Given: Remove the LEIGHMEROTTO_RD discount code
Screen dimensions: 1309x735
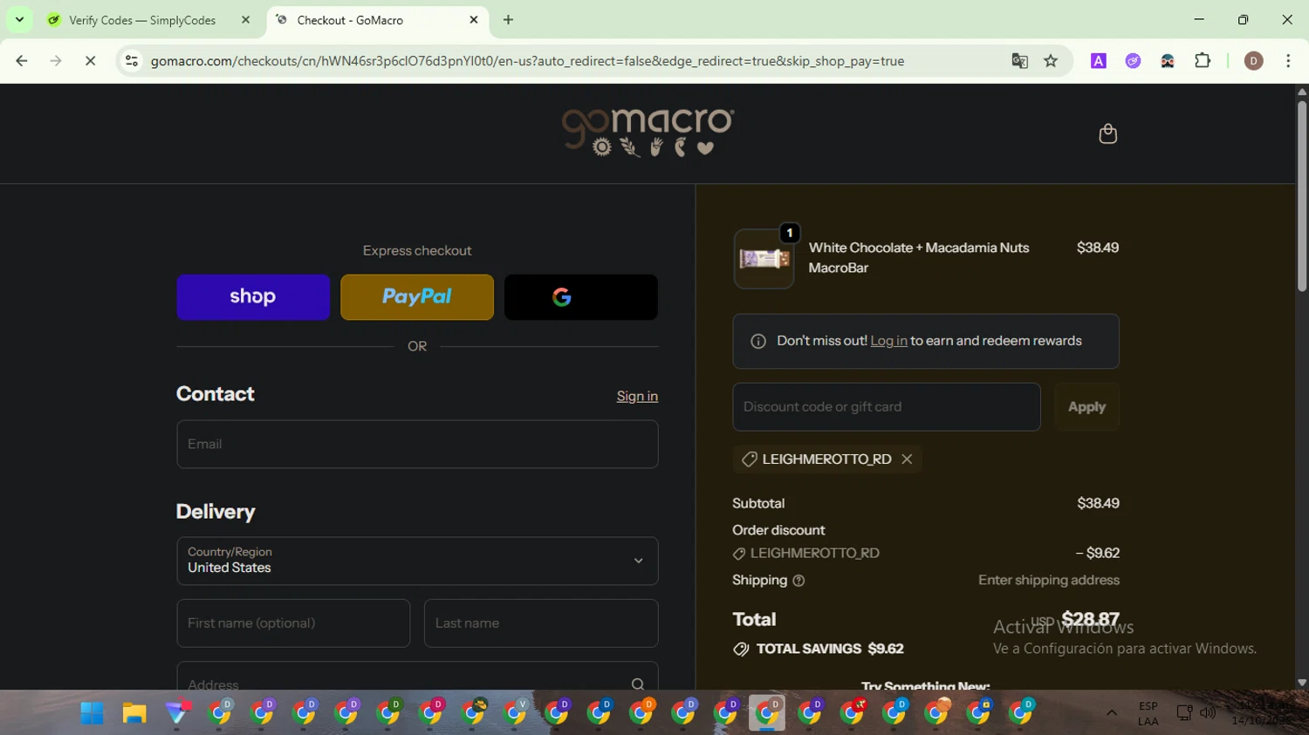Looking at the screenshot, I should pyautogui.click(x=907, y=459).
